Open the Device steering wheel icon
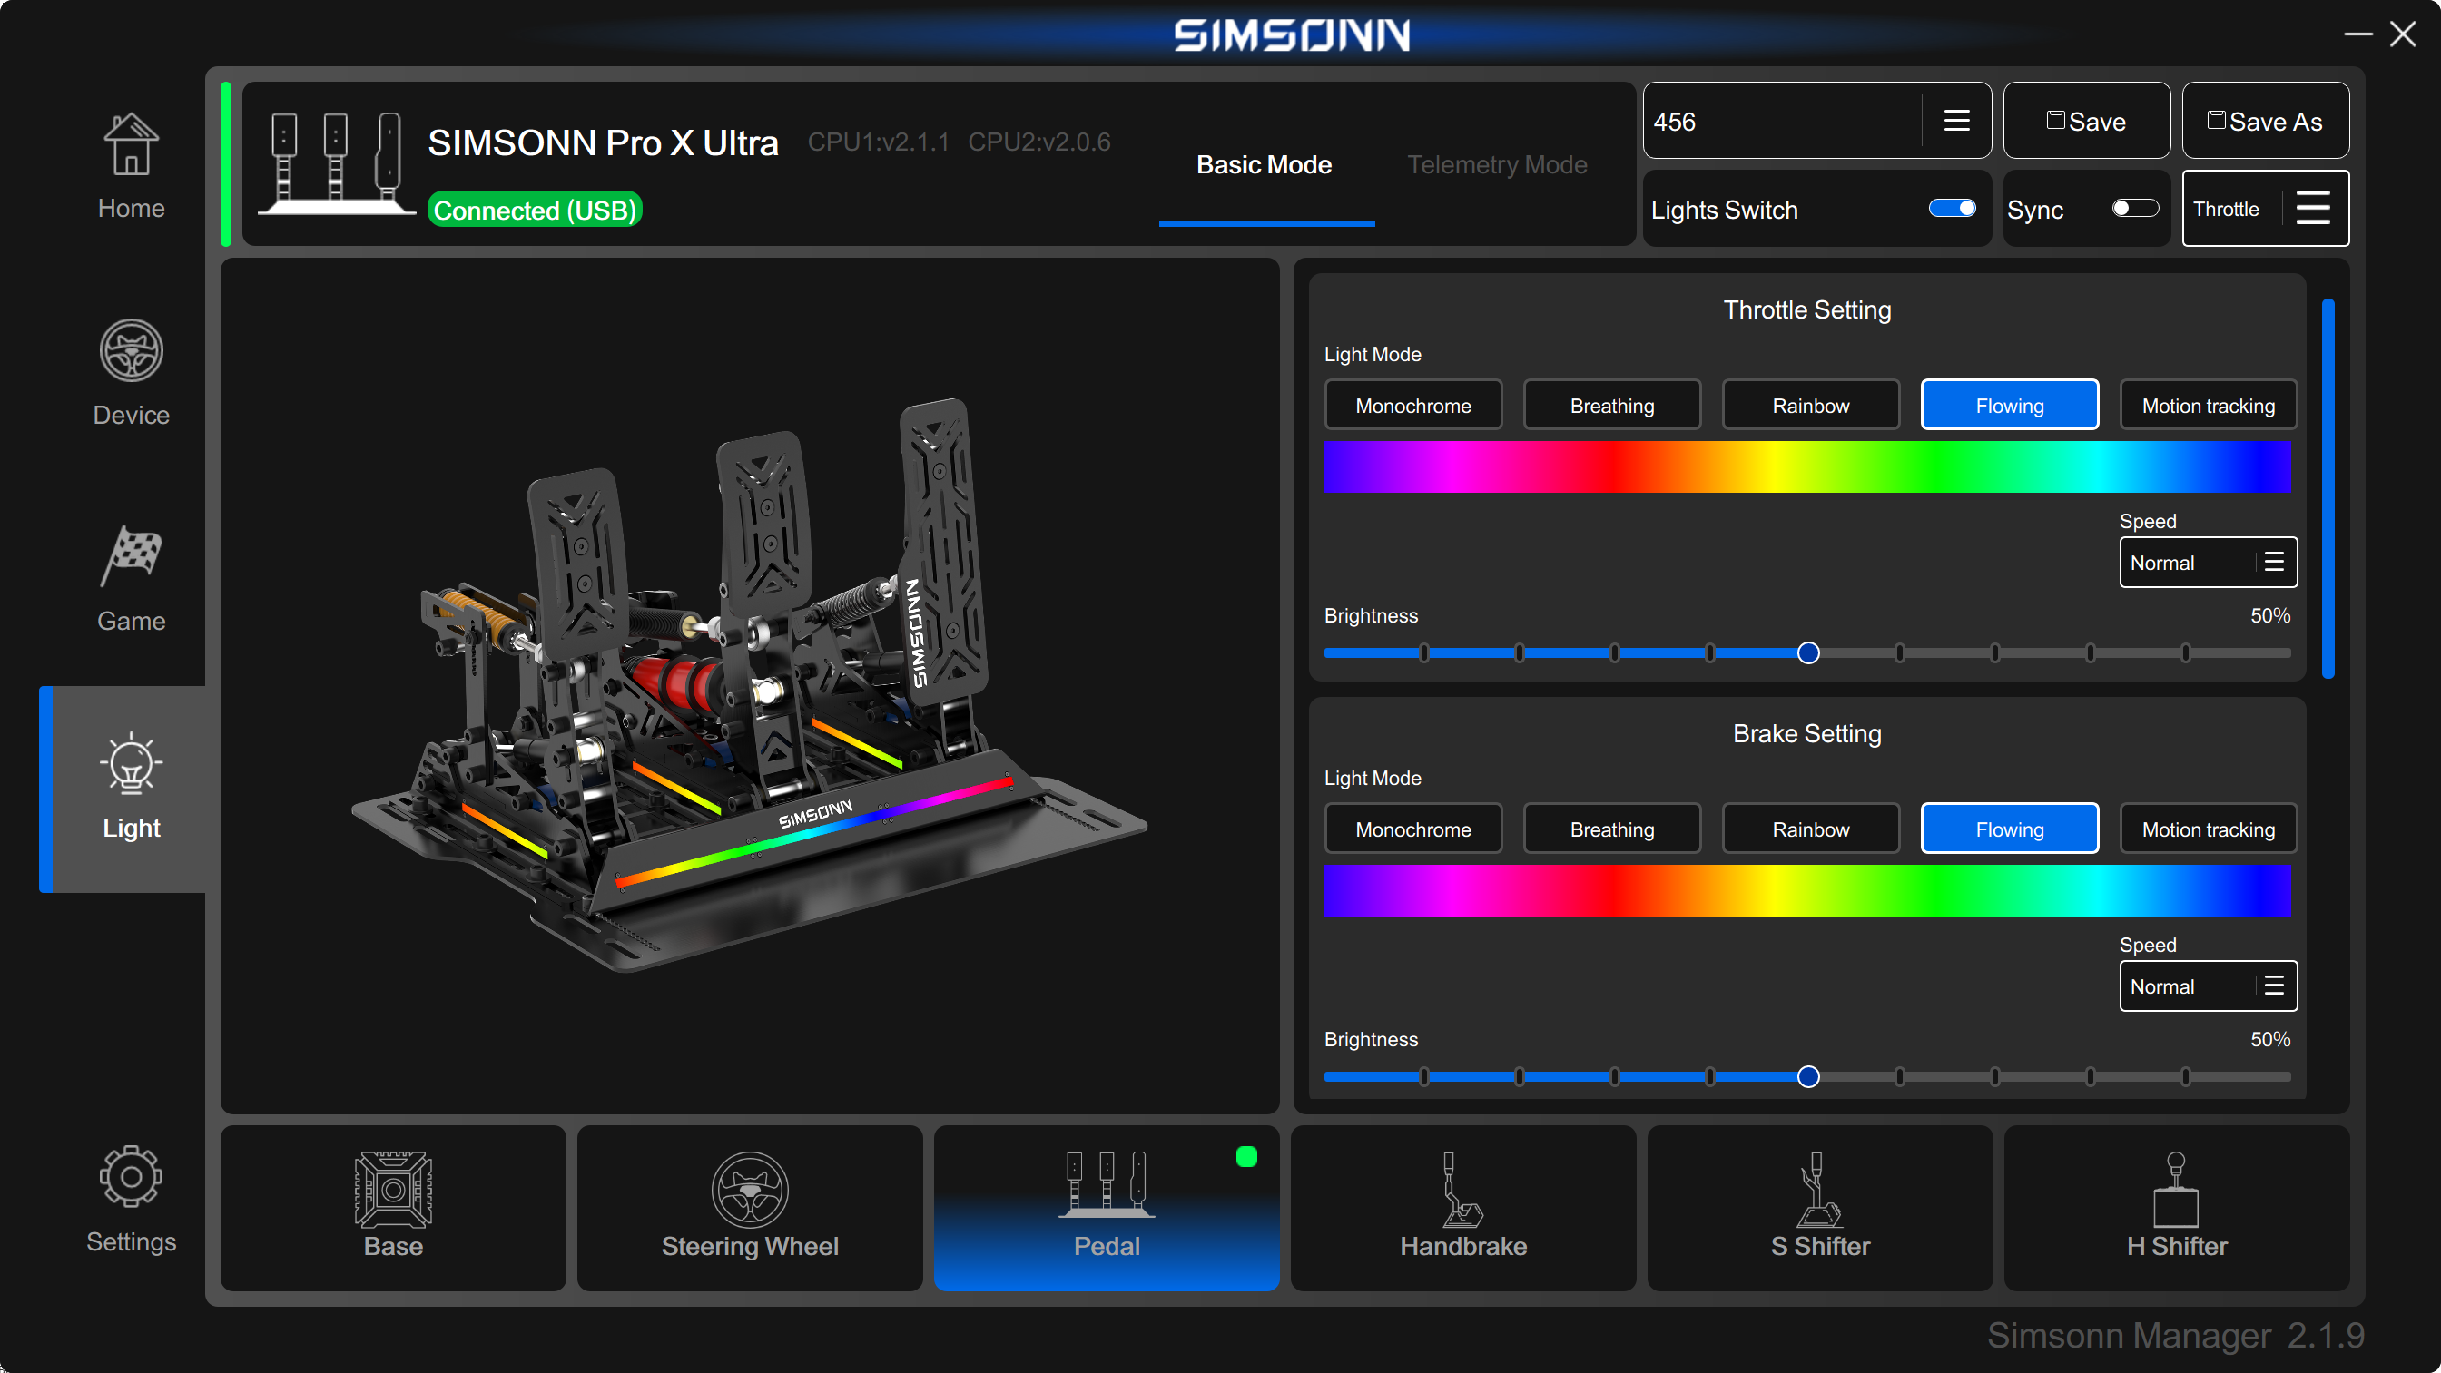The height and width of the screenshot is (1373, 2441). [131, 350]
